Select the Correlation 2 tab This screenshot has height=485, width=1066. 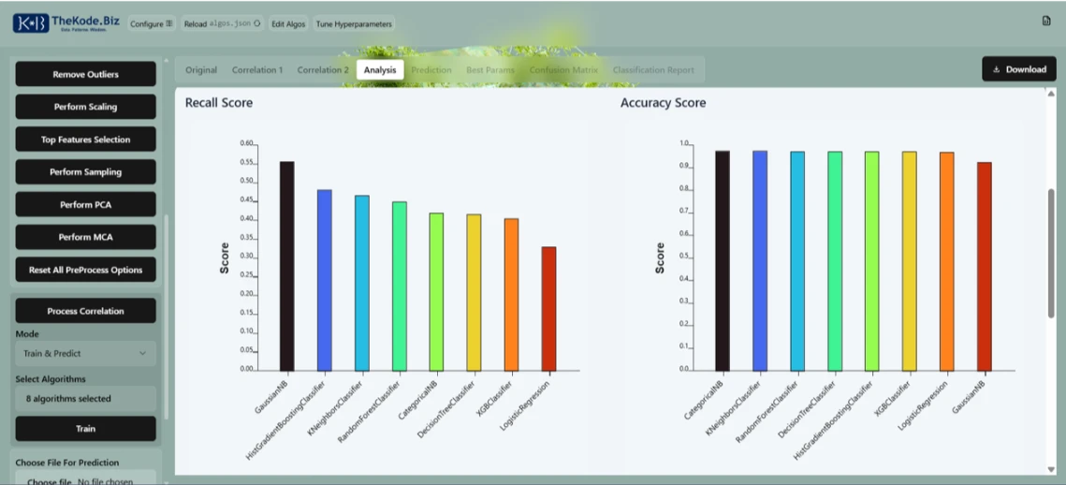pos(323,70)
